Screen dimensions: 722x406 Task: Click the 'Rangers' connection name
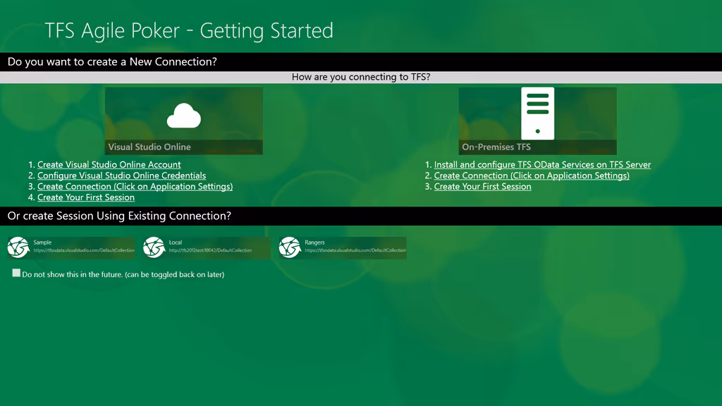[315, 242]
